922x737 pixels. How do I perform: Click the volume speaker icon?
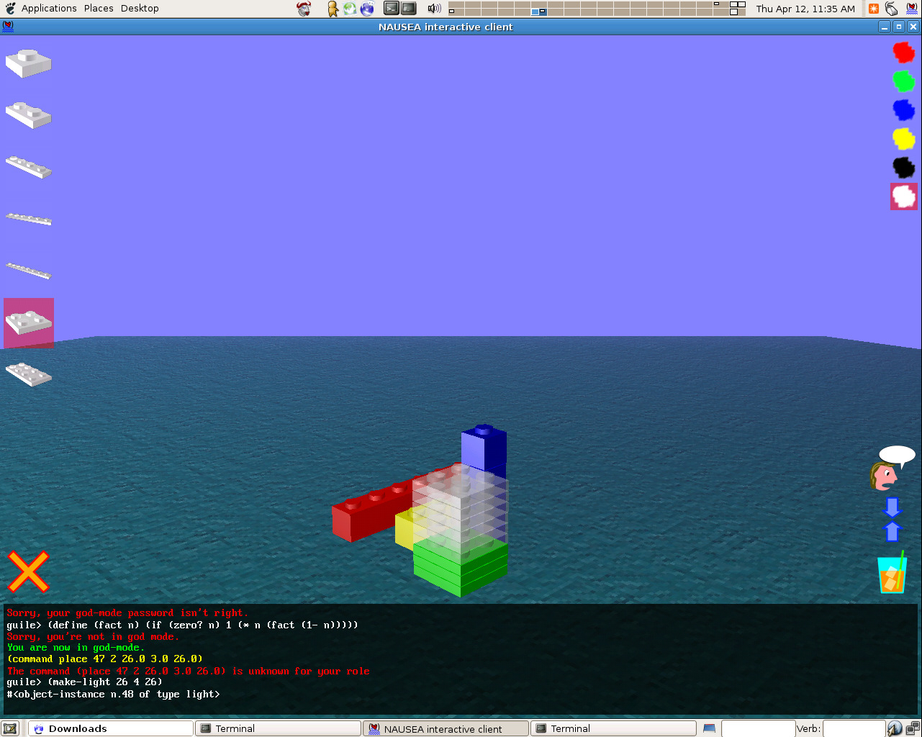[x=434, y=9]
